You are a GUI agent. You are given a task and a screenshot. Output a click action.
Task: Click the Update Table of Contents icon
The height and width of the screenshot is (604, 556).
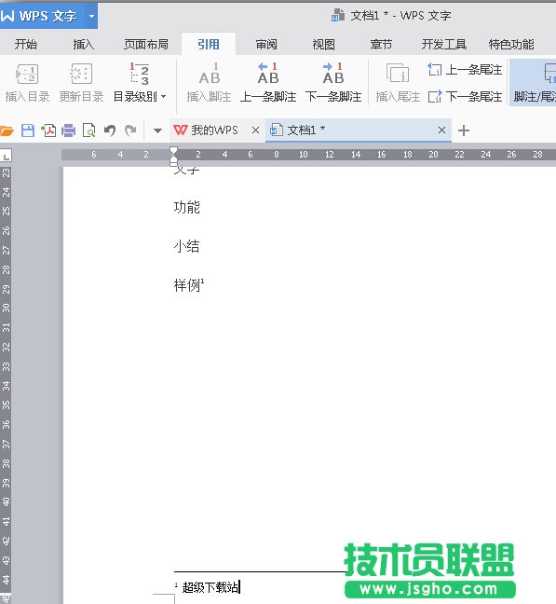pos(81,74)
